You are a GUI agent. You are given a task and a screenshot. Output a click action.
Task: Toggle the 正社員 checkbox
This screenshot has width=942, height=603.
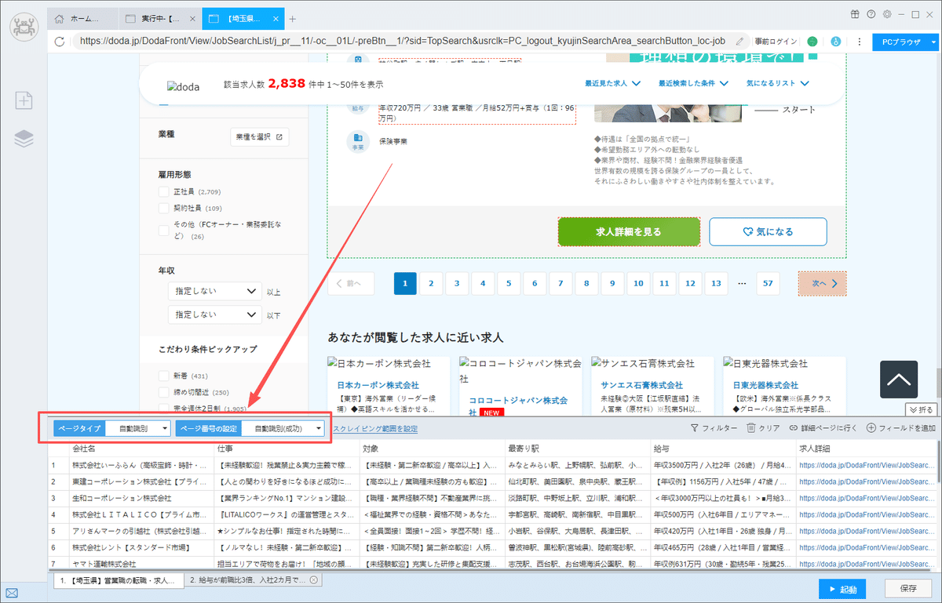coord(164,191)
